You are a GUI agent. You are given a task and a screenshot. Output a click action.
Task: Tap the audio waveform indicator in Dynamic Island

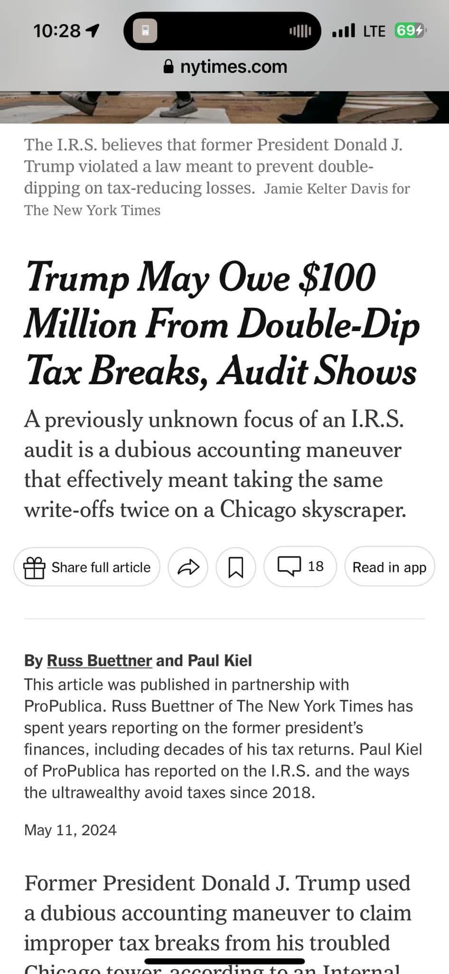[x=300, y=31]
